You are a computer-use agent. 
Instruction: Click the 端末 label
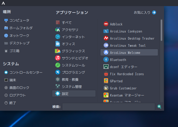[13, 80]
